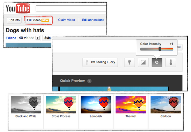191x132 pixels.
Task: Click the YouTube logo
Action: (x=18, y=9)
